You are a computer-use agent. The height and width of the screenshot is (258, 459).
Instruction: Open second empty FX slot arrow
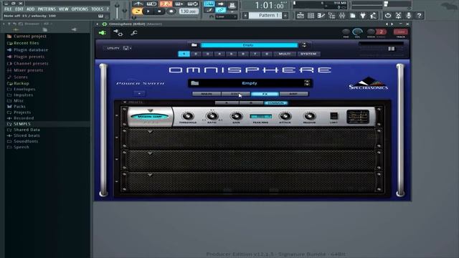click(150, 132)
